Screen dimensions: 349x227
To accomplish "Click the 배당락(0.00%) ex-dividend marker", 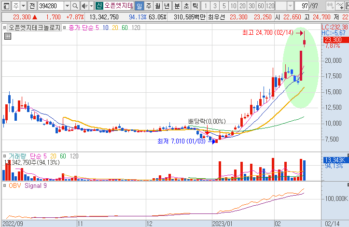I will (x=207, y=121).
